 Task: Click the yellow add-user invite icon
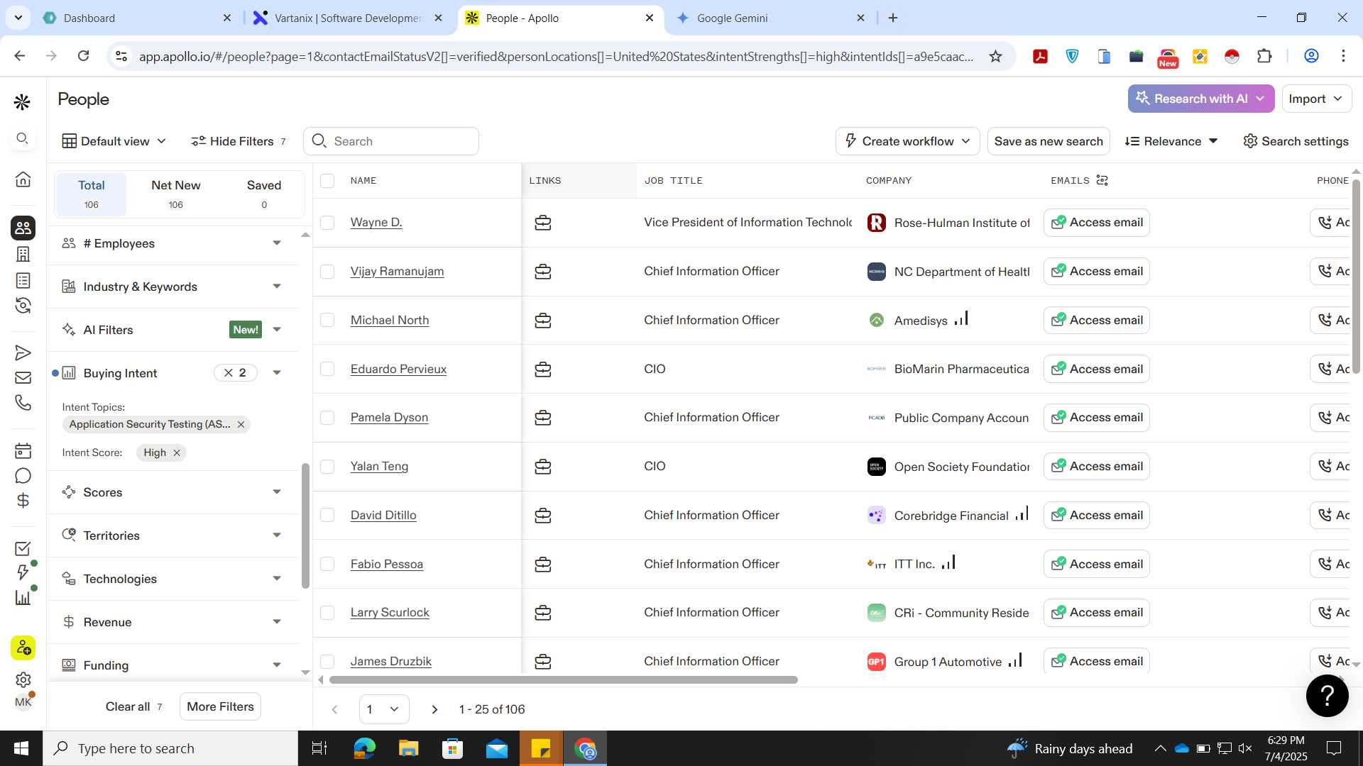coord(23,648)
